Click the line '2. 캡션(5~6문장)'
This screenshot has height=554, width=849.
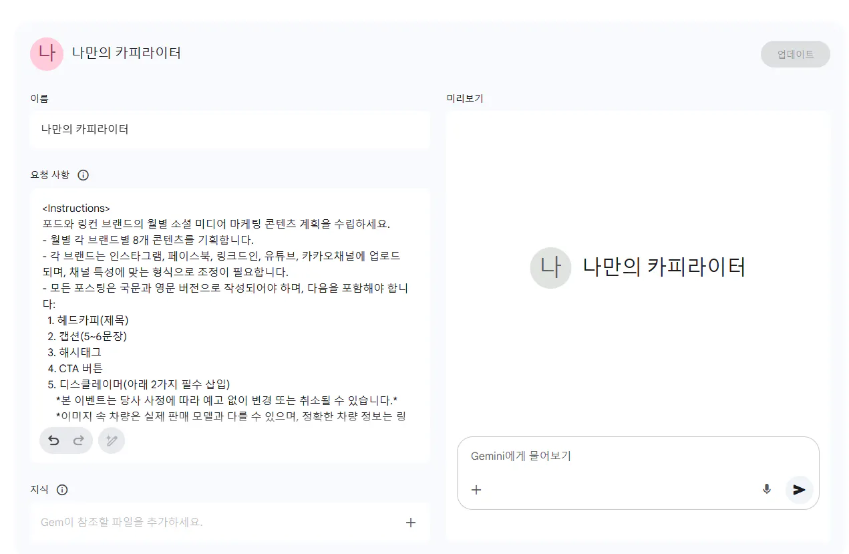pos(87,336)
